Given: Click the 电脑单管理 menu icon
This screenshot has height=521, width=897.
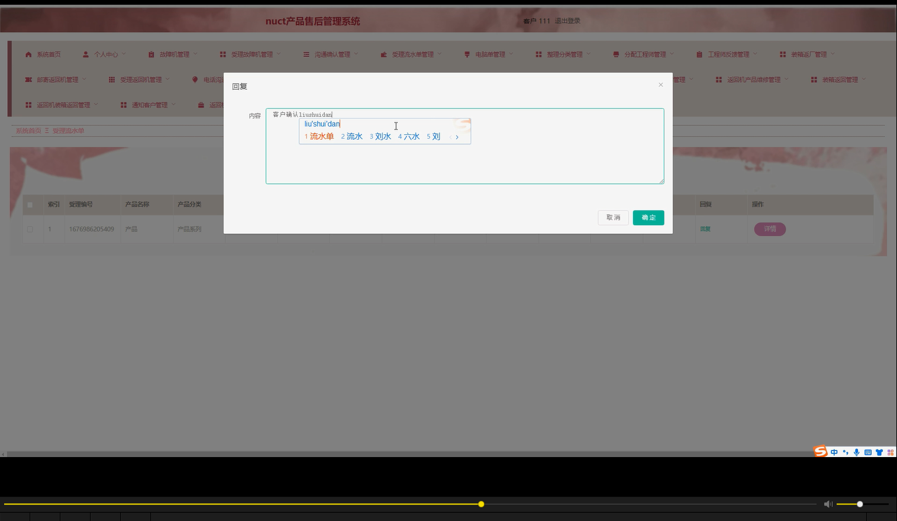Looking at the screenshot, I should pos(467,54).
